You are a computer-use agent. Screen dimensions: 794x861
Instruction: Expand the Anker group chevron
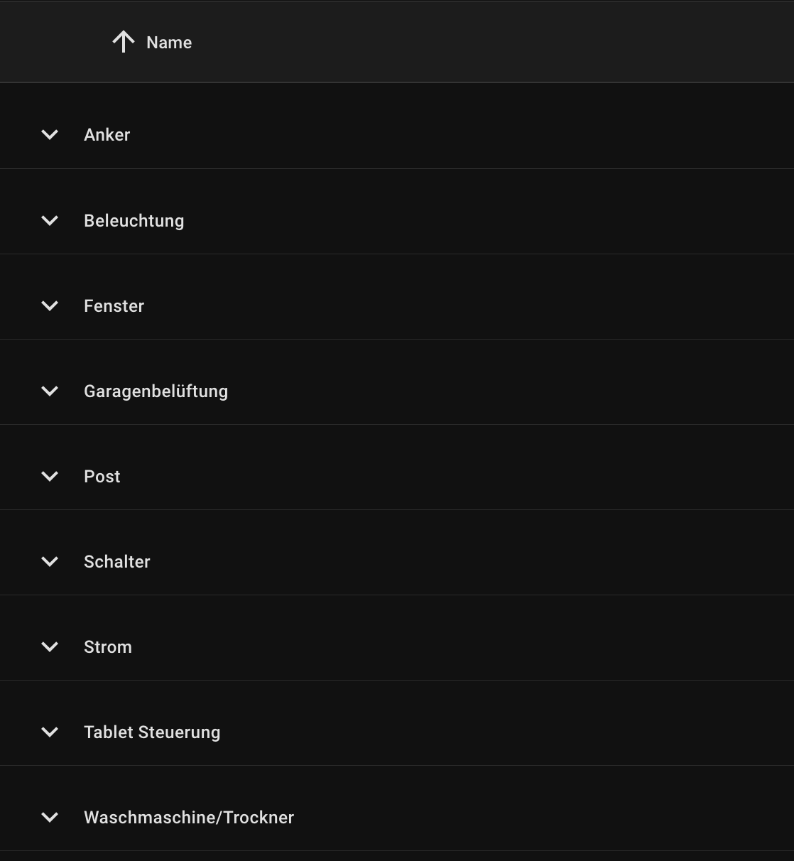50,135
